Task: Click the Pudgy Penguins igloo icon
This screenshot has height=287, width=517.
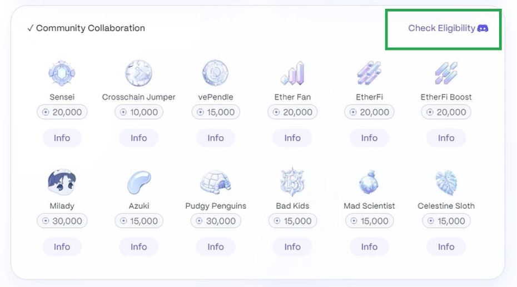Action: [x=216, y=182]
